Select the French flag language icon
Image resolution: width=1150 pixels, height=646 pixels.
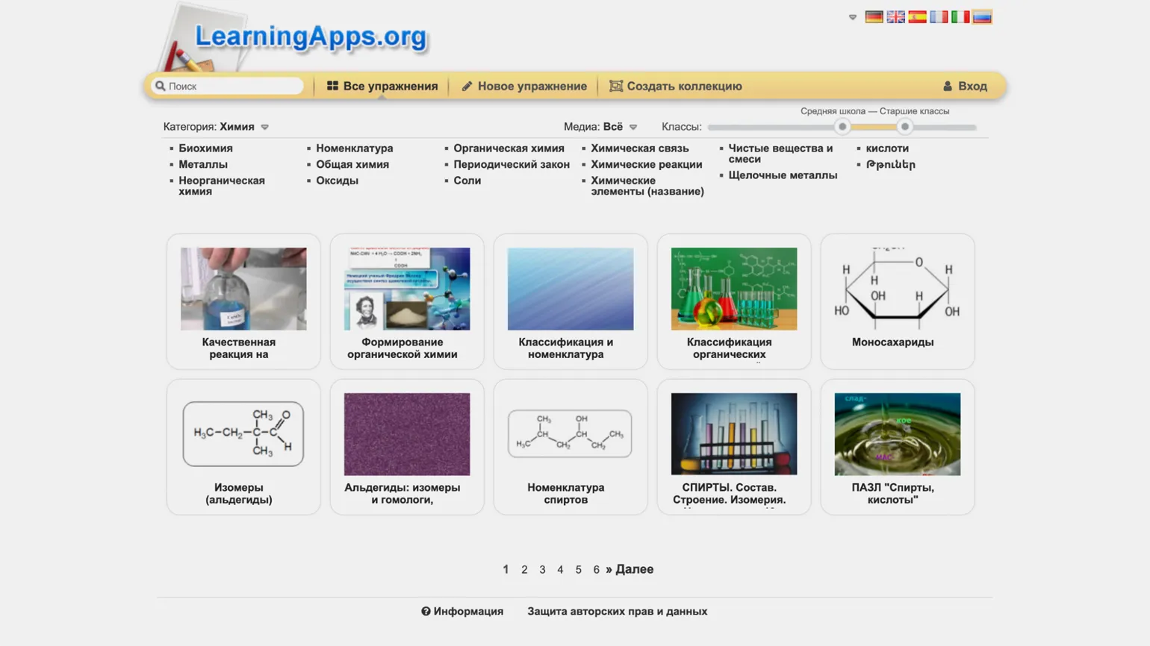939,17
